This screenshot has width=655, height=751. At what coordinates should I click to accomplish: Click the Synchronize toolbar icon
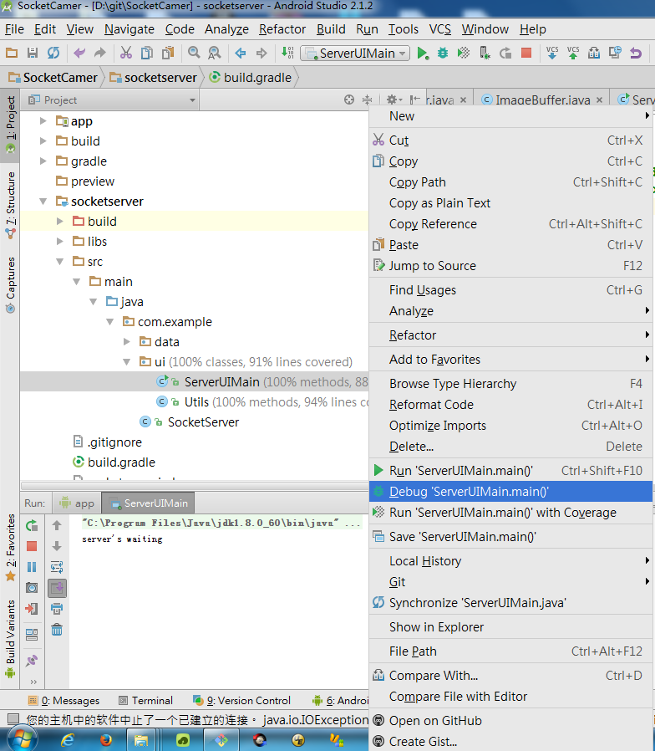[x=53, y=53]
